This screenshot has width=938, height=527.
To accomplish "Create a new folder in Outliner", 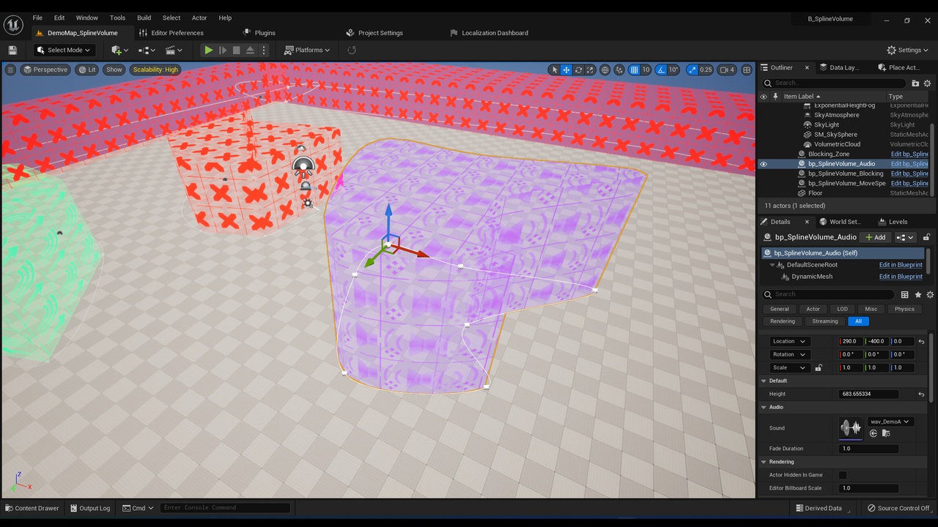I will click(915, 83).
